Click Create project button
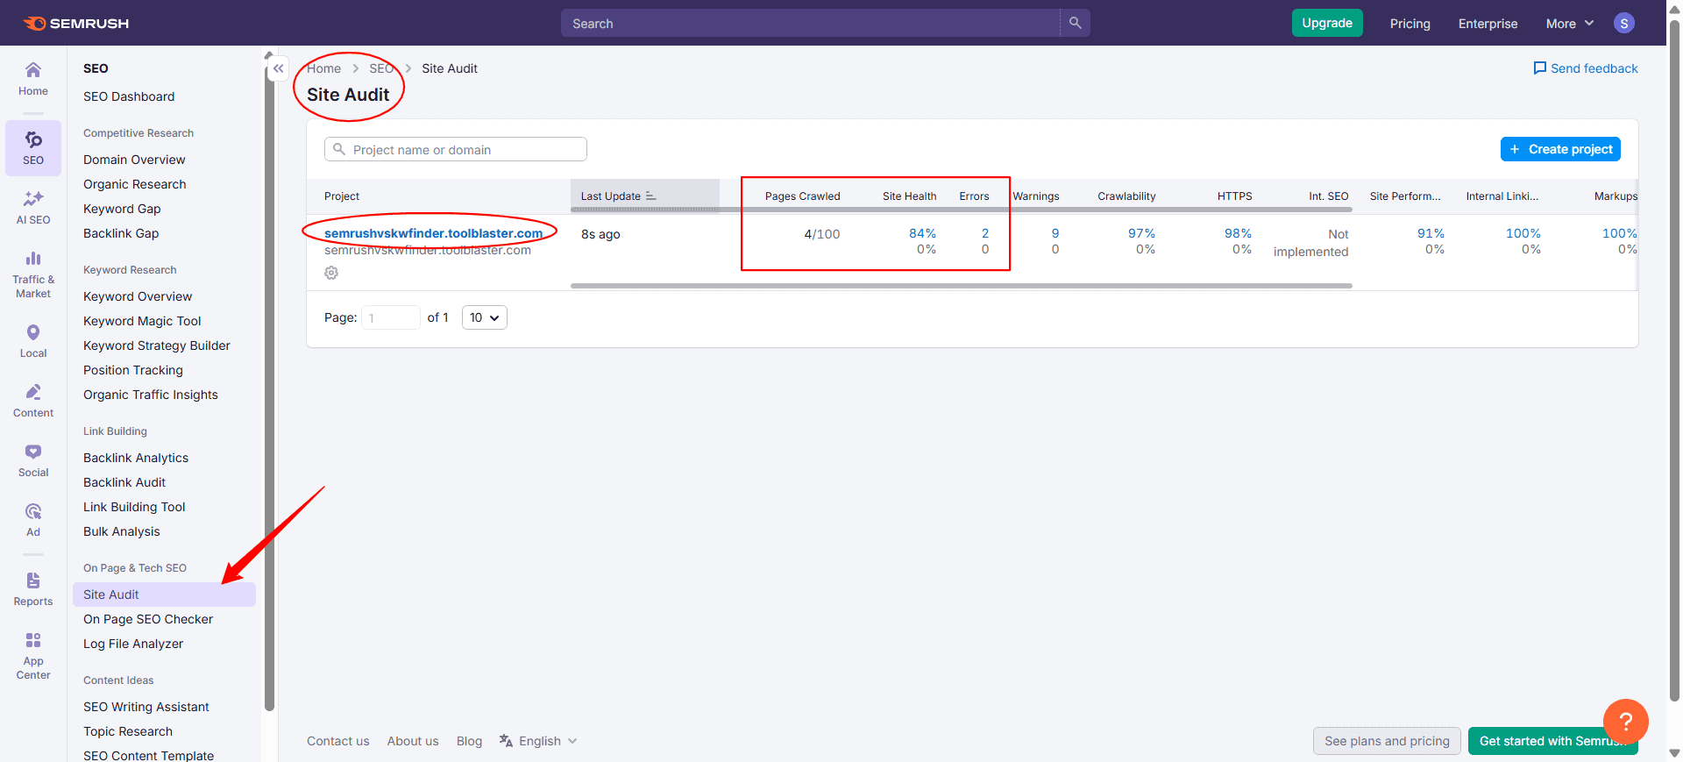The width and height of the screenshot is (1683, 762). coord(1560,149)
